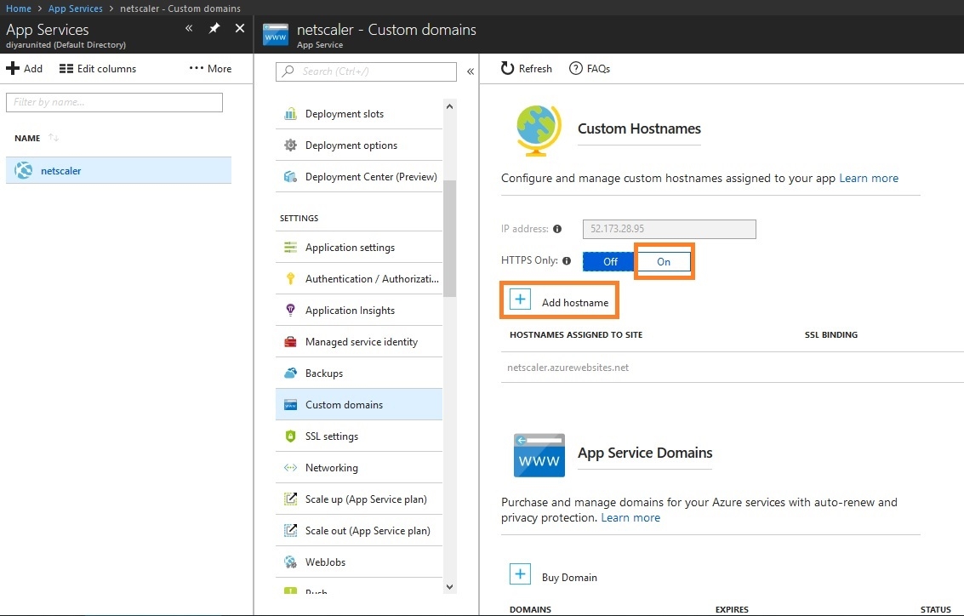Click the WebJobs gears icon
This screenshot has width=964, height=616.
click(290, 562)
